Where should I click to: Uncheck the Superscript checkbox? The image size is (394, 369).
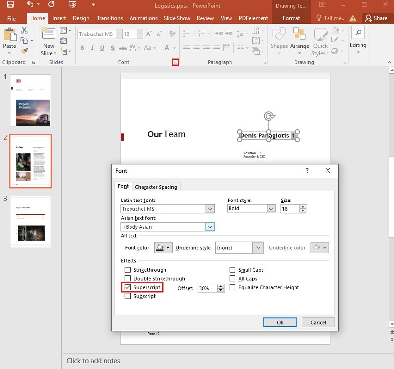point(128,287)
